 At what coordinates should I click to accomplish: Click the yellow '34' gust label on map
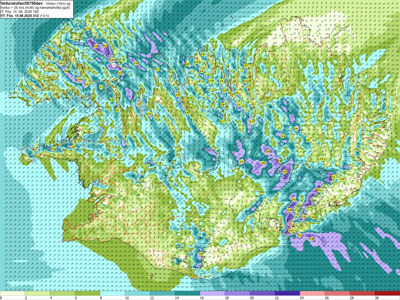coord(112,60)
